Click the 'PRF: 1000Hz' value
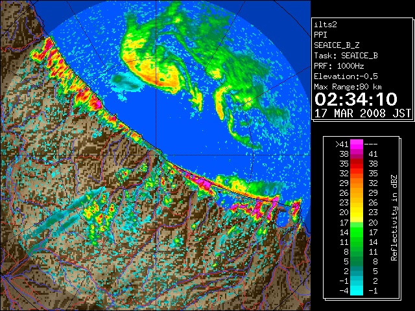415x311 pixels. point(339,66)
